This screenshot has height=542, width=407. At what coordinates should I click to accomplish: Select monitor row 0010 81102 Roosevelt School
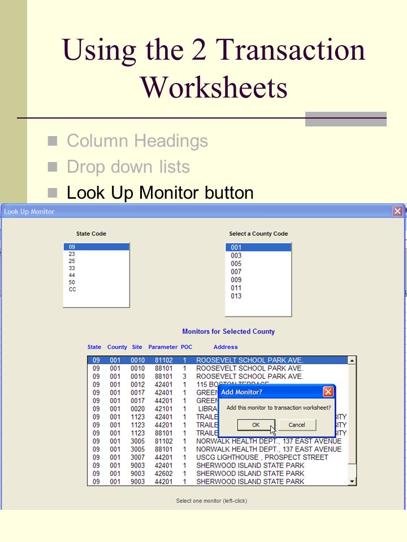pos(218,360)
